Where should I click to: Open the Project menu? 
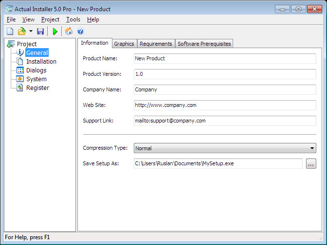click(x=50, y=19)
